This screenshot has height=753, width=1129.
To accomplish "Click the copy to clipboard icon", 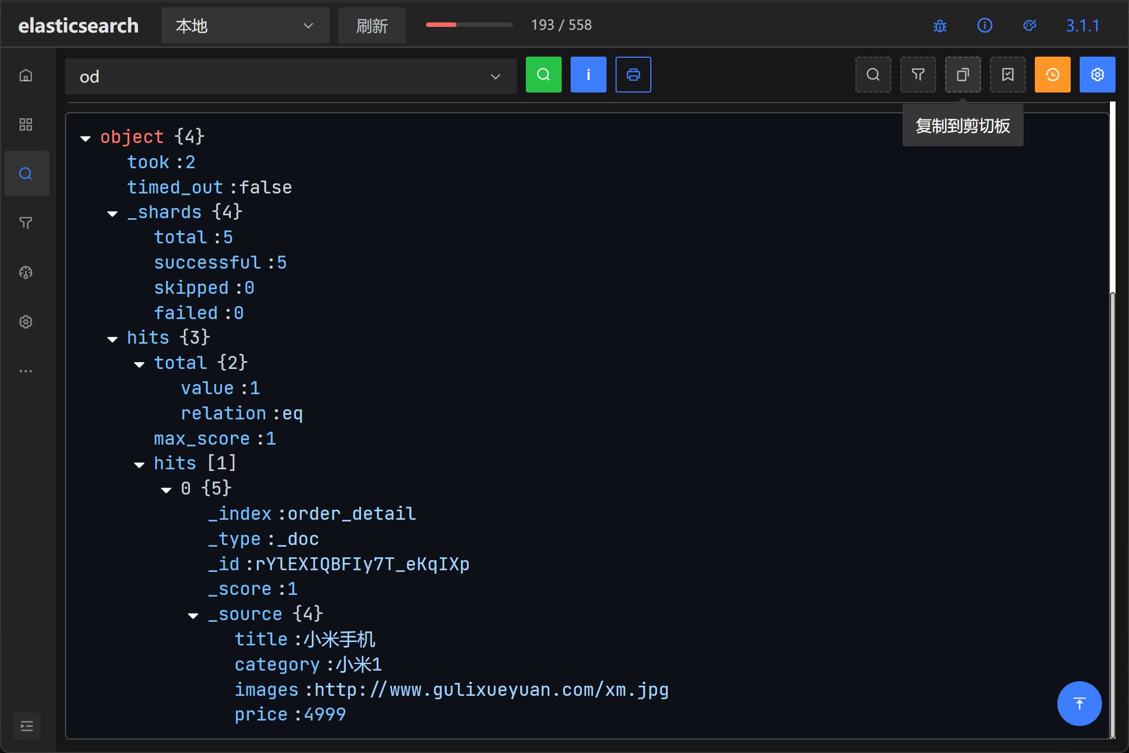I will pos(963,75).
